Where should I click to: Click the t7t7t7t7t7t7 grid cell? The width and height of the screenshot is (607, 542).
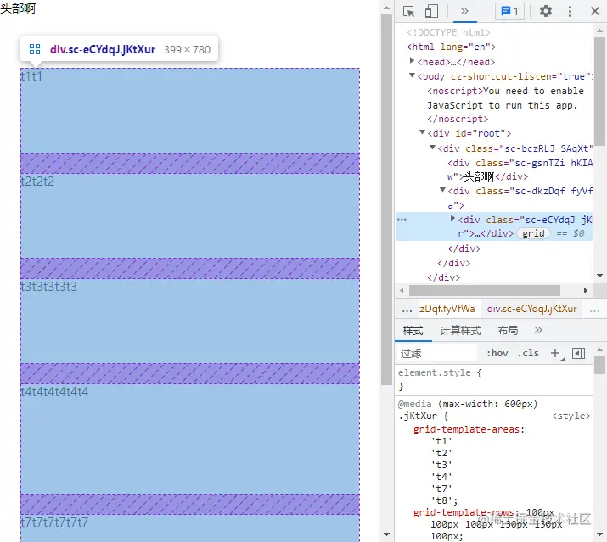pos(189,528)
